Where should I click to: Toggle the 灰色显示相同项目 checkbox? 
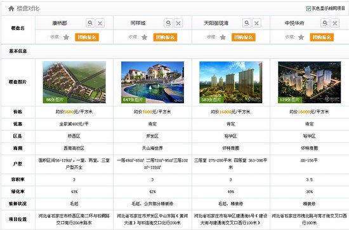click(308, 9)
